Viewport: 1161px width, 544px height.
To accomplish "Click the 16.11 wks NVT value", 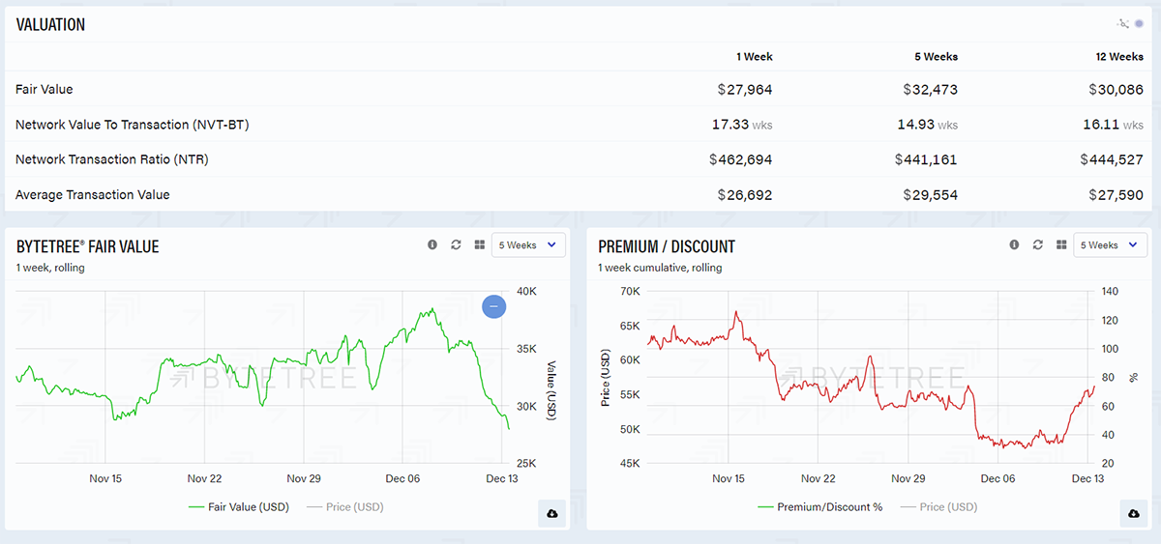I will 1114,125.
